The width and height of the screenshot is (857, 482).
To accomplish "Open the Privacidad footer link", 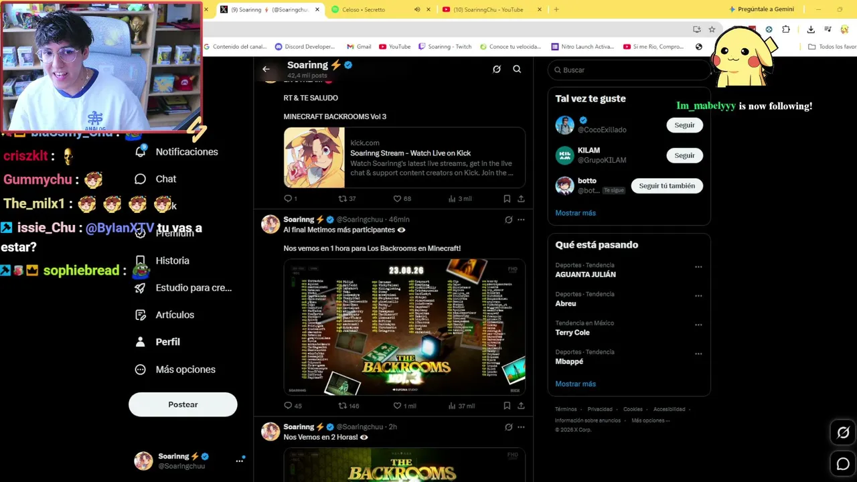I will tap(600, 409).
